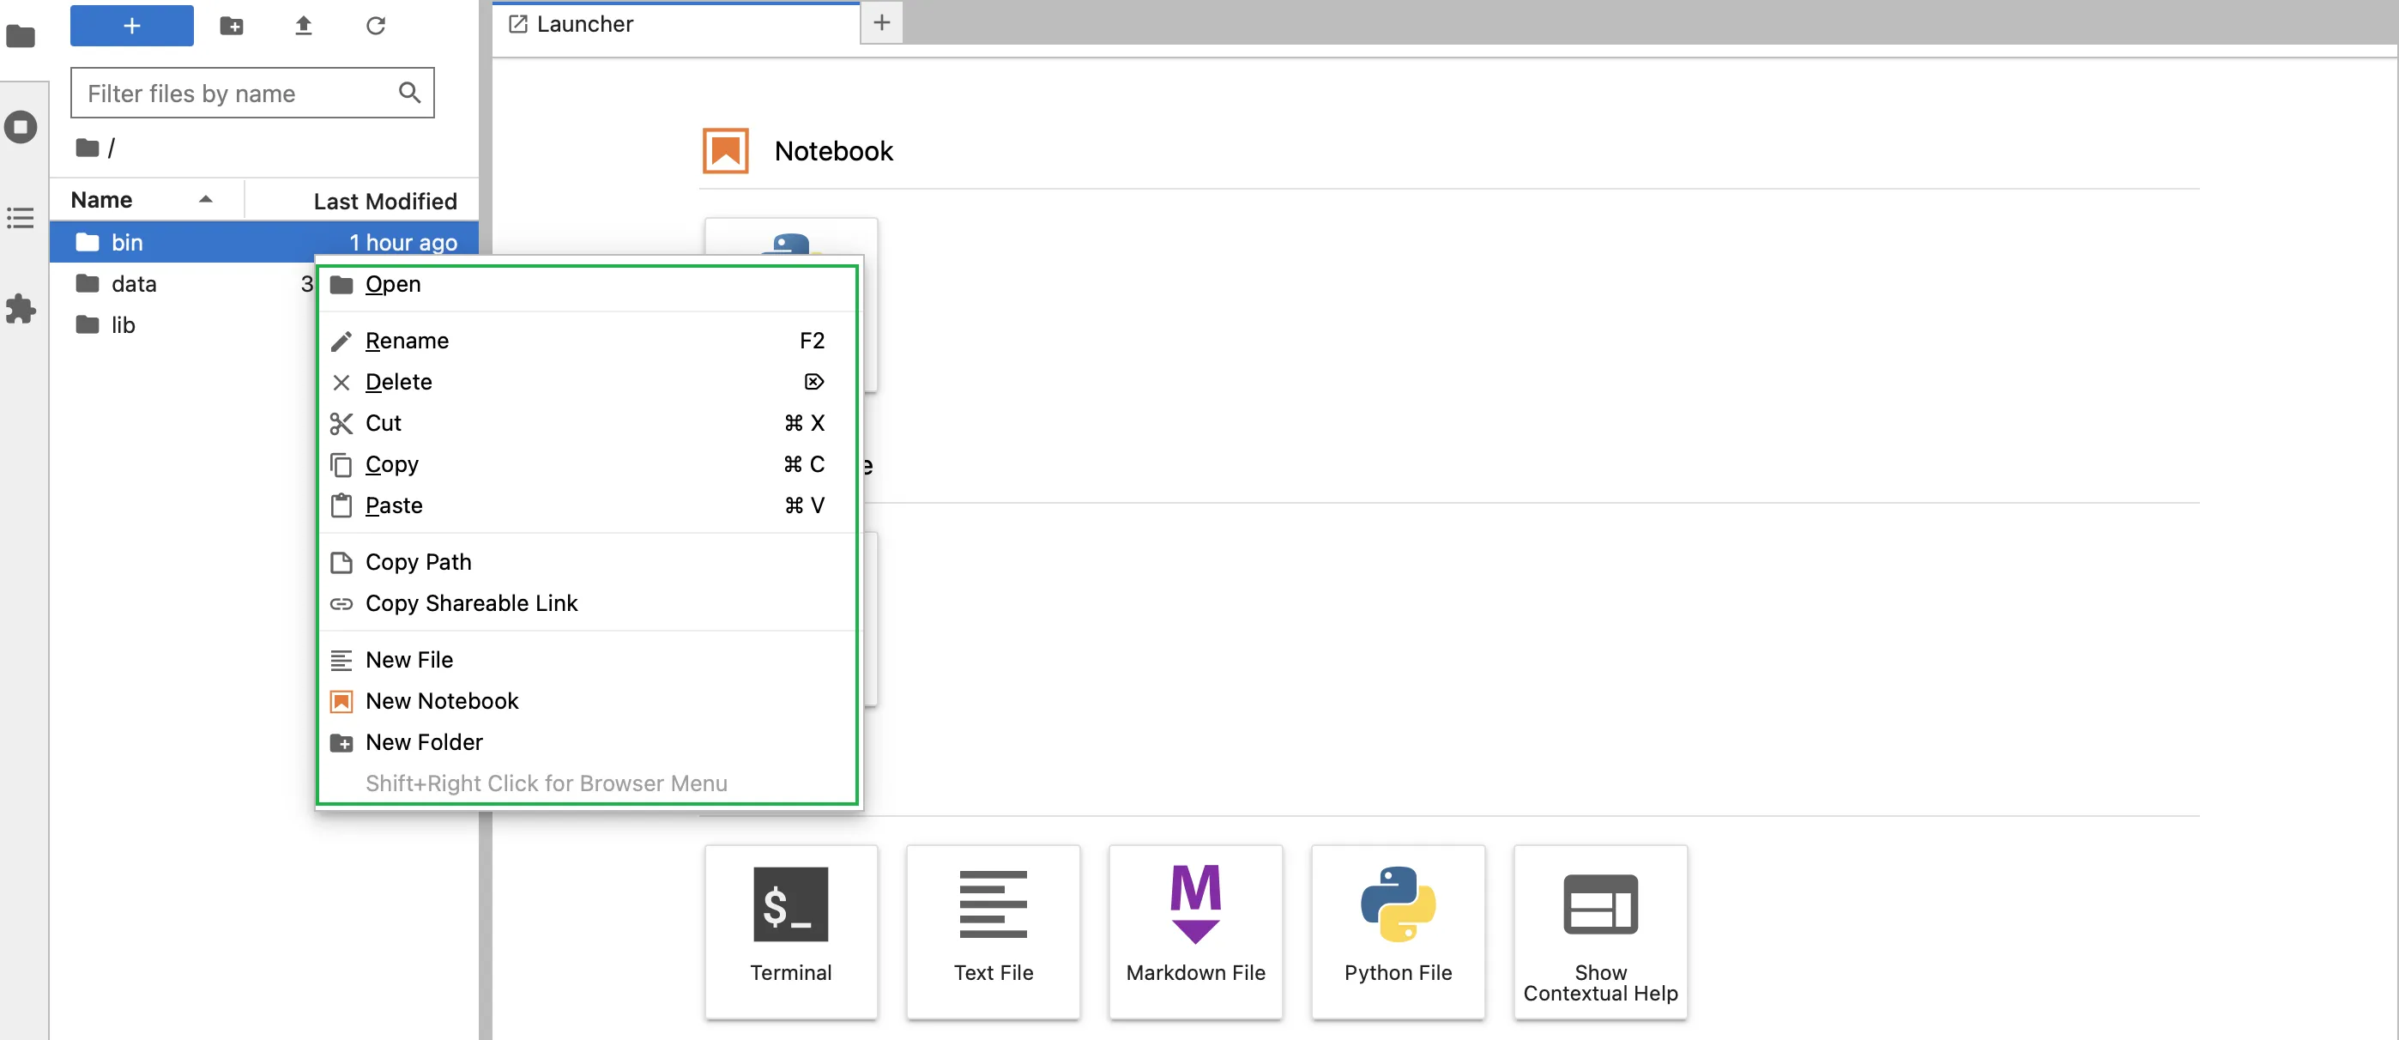Click the blue New Launcher plus button
Screen dimensions: 2399x1040
pos(132,25)
